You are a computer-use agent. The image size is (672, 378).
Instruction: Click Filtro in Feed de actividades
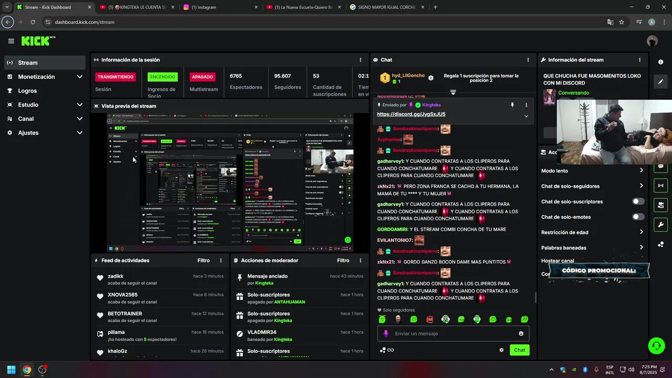(x=203, y=260)
